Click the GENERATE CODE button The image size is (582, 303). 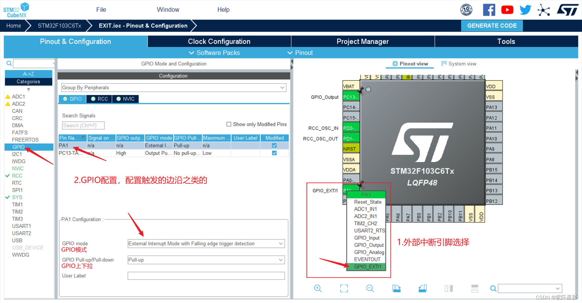click(492, 25)
